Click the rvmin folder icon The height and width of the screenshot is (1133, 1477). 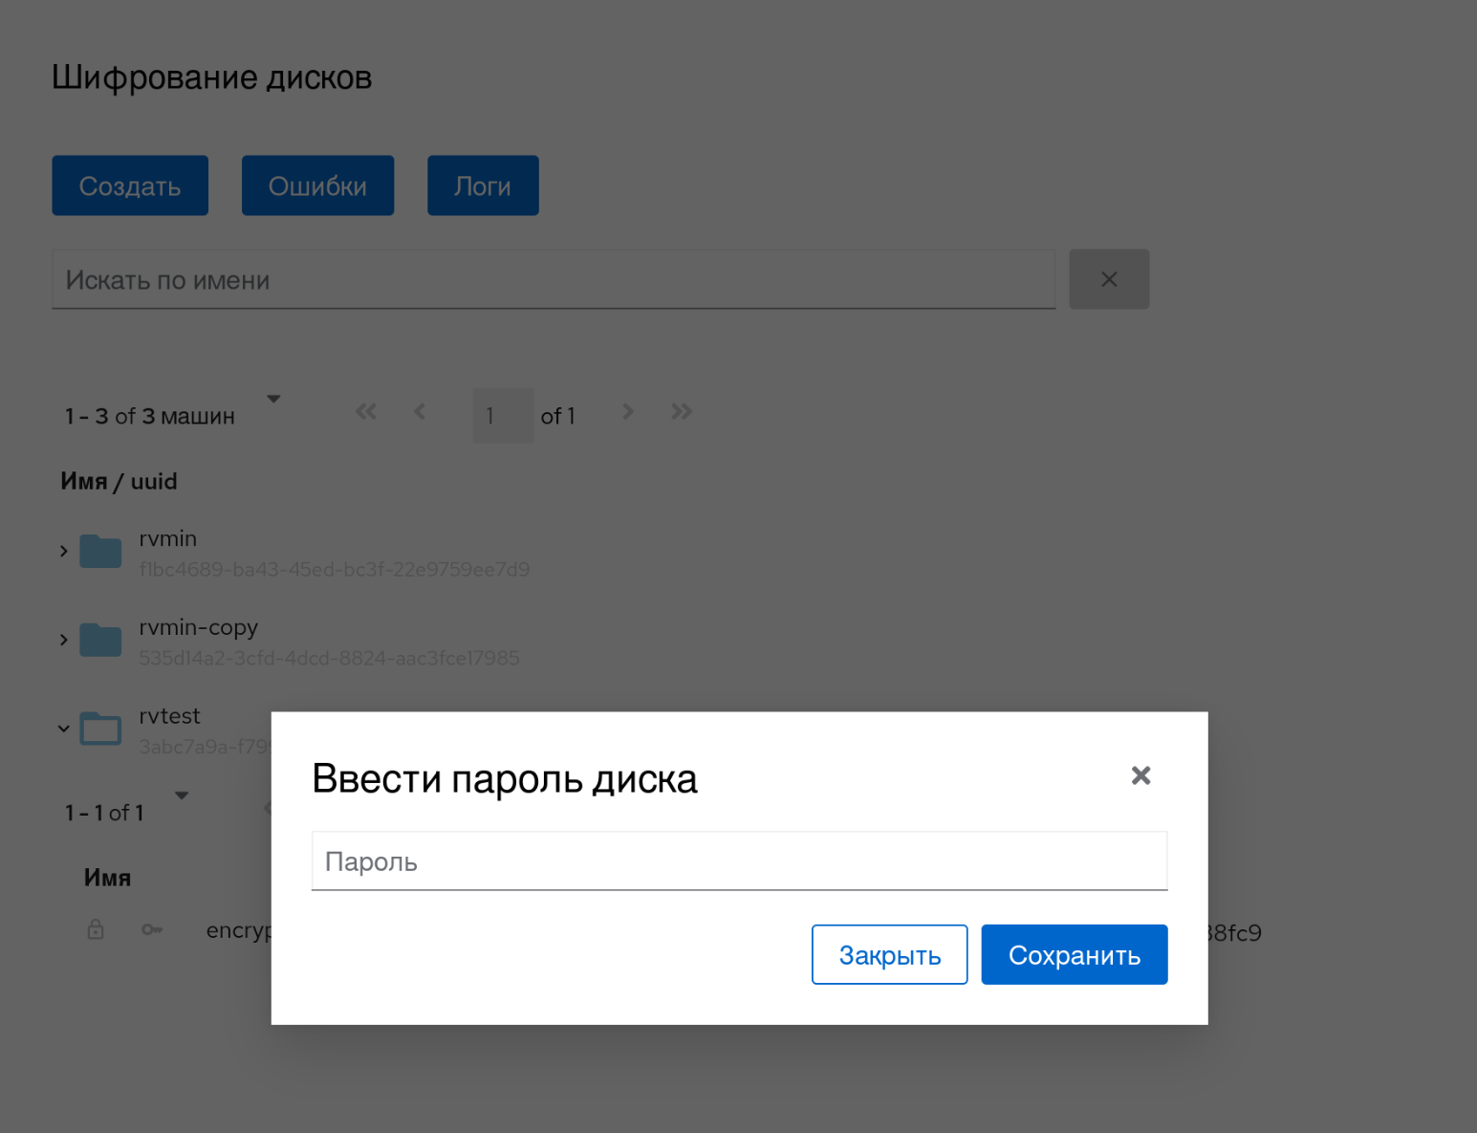coord(100,552)
